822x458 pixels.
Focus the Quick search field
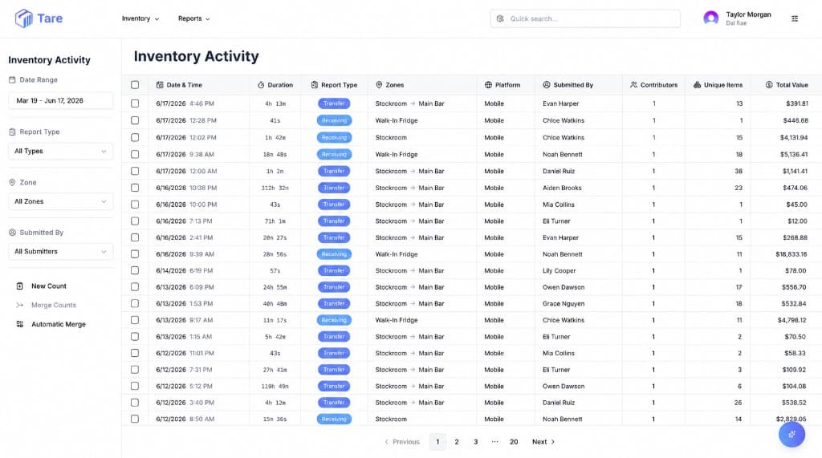click(x=585, y=18)
